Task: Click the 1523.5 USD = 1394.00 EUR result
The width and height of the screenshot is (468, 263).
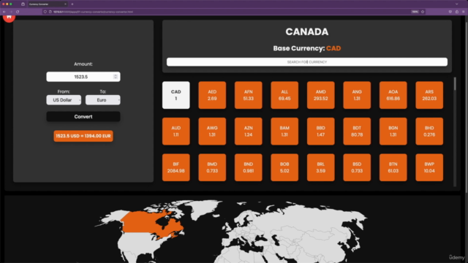Action: coord(83,136)
